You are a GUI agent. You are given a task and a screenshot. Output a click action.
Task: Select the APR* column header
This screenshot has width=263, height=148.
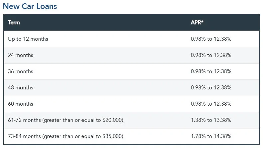(x=197, y=22)
